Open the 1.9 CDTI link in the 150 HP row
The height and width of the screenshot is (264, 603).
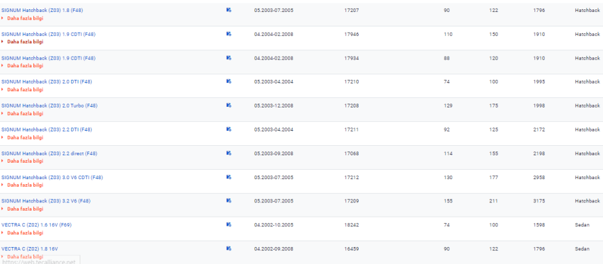(48, 34)
